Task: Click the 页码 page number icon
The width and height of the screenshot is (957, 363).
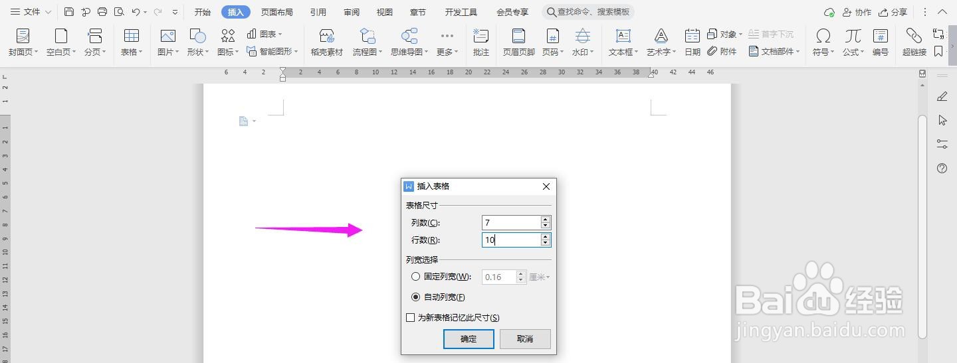Action: pos(552,36)
